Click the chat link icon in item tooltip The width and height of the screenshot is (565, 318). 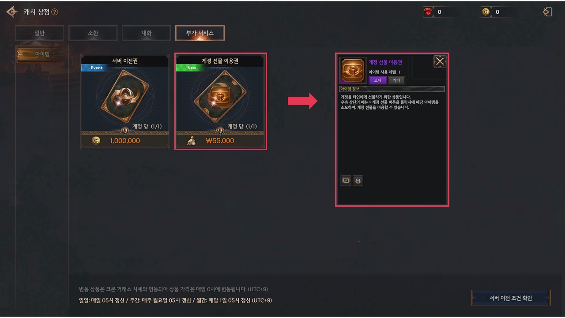346,181
